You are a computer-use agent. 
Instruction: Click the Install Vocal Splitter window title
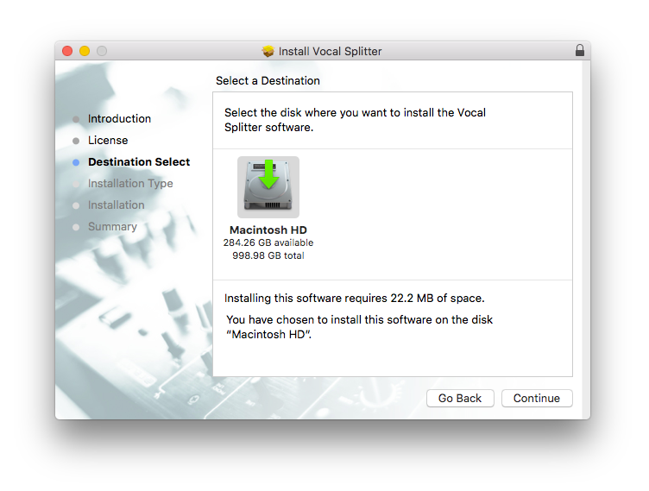[330, 51]
